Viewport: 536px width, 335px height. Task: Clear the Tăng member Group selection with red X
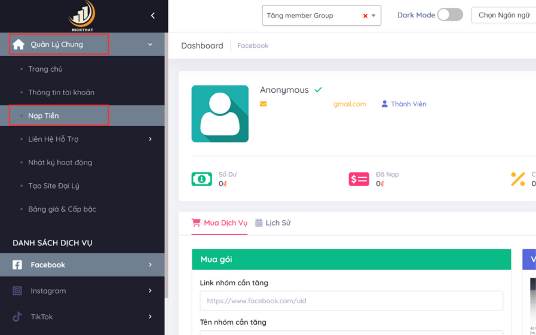coord(365,16)
